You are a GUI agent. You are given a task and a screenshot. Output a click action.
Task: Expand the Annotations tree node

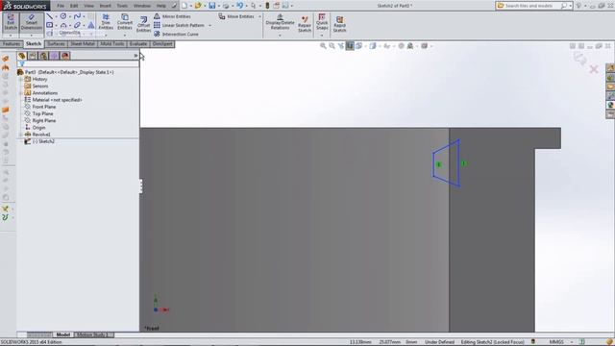pos(21,93)
